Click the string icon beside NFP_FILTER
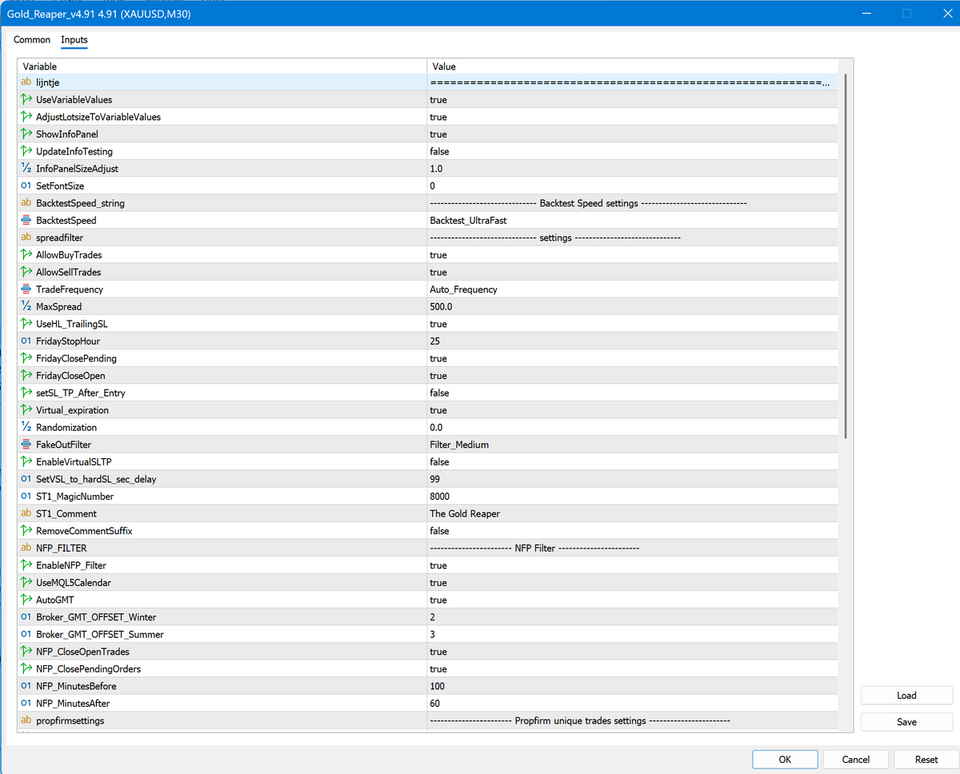Image resolution: width=960 pixels, height=774 pixels. pos(26,548)
